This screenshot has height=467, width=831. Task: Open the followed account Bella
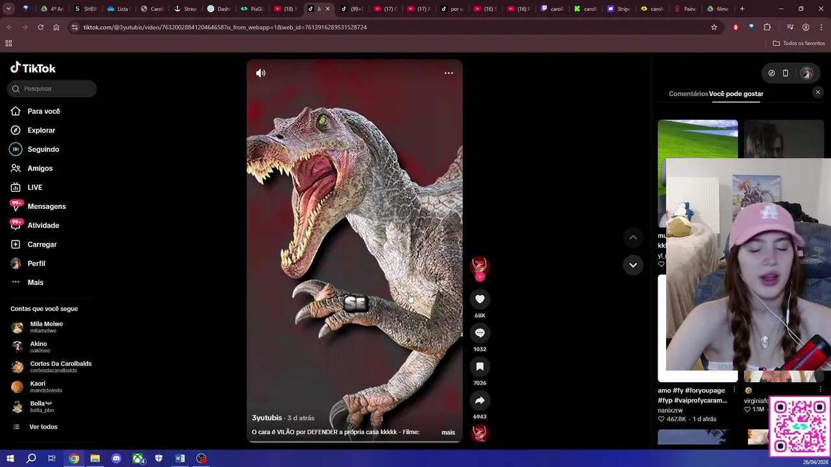point(41,407)
